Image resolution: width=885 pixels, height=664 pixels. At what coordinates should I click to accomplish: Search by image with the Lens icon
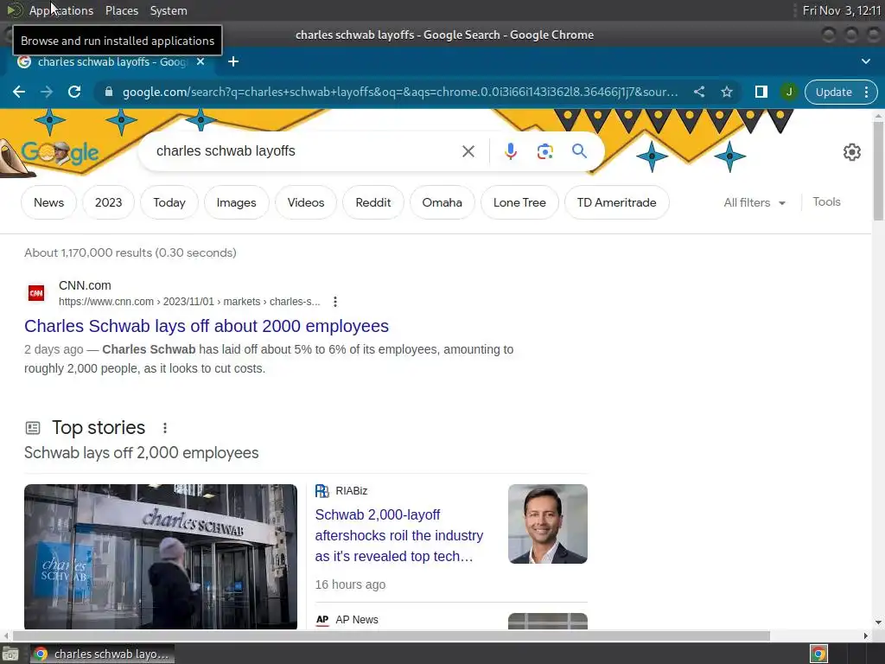544,151
